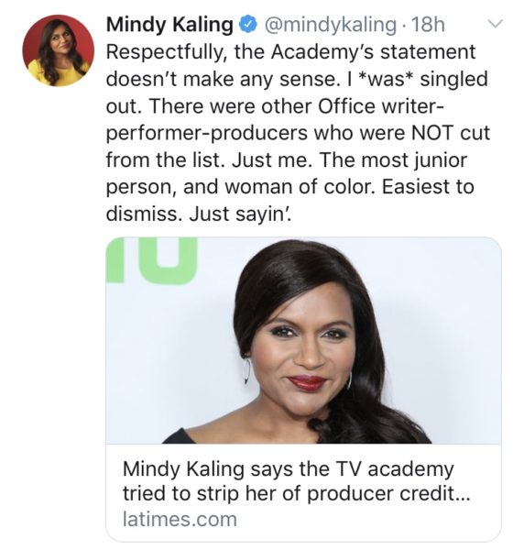
Task: Click 'tried to strip her of producer credit…' line
Action: (296, 494)
